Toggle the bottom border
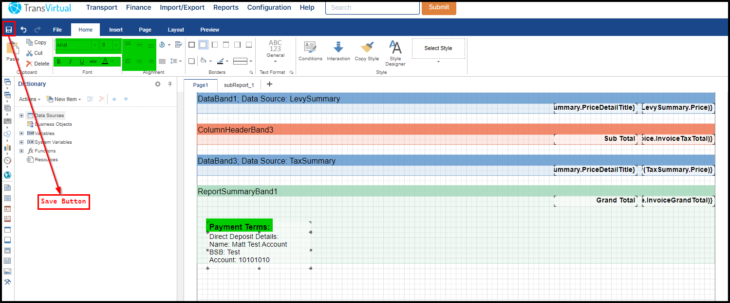730x303 pixels. 249,45
